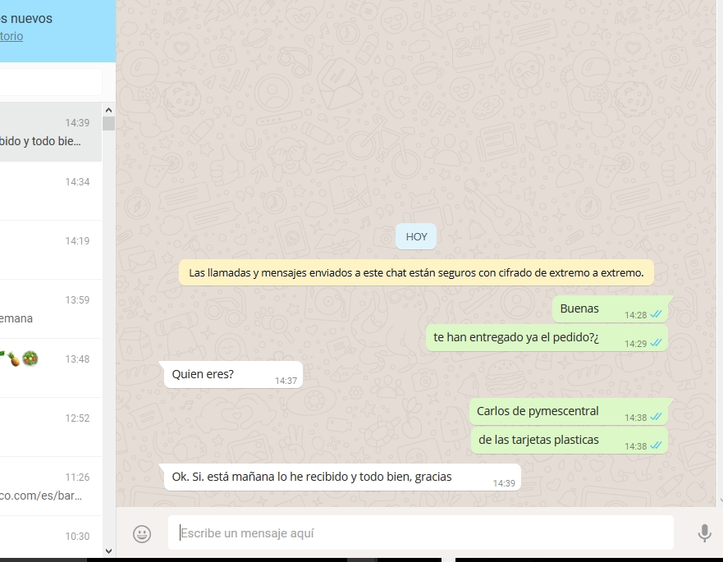Screen dimensions: 723x562
Task: Open the chat with link at 11:26
Action: [51, 486]
